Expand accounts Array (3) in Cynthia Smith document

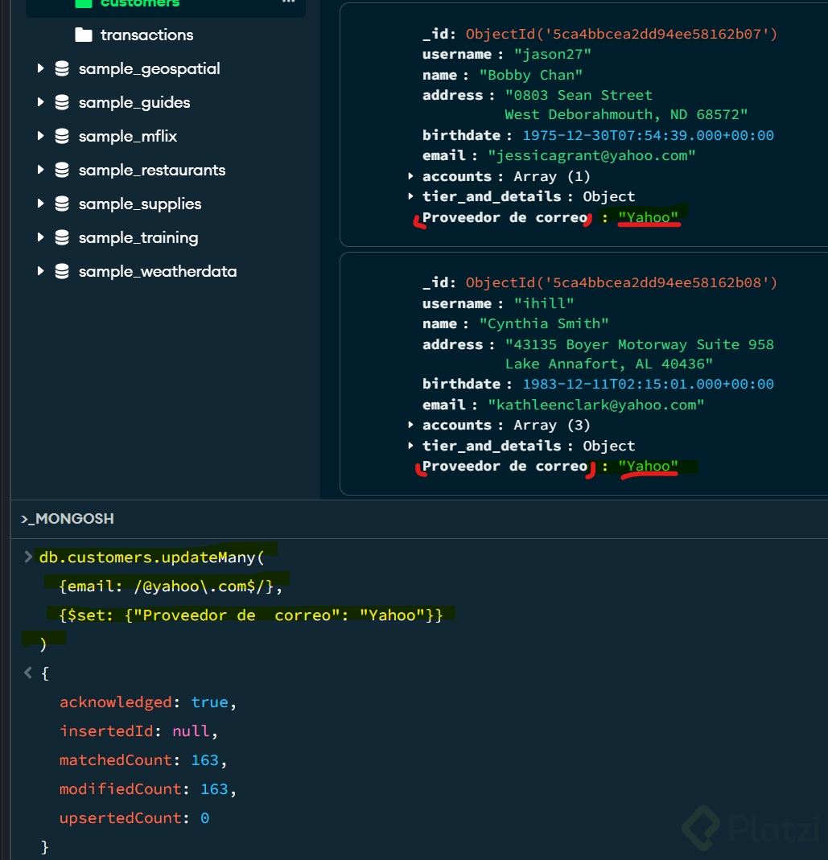(410, 425)
